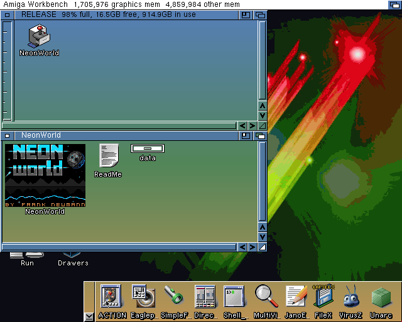402x322 pixels.
Task: Click the RELEASE window depth gadget
Action: [260, 15]
